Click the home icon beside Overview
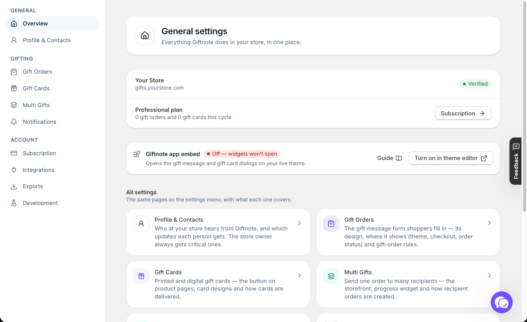 point(14,23)
